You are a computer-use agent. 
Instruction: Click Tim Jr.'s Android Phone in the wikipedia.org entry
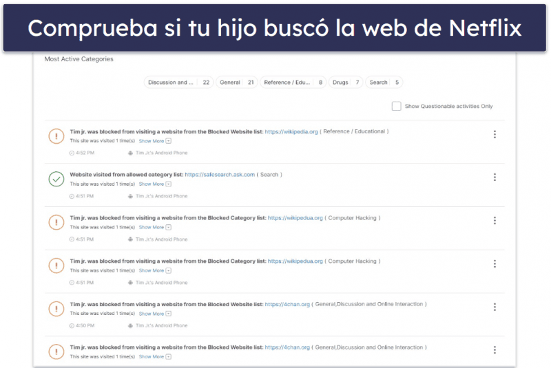(162, 153)
